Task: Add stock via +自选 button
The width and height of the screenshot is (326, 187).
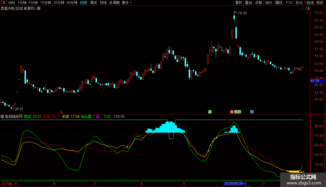Action: click(x=309, y=3)
